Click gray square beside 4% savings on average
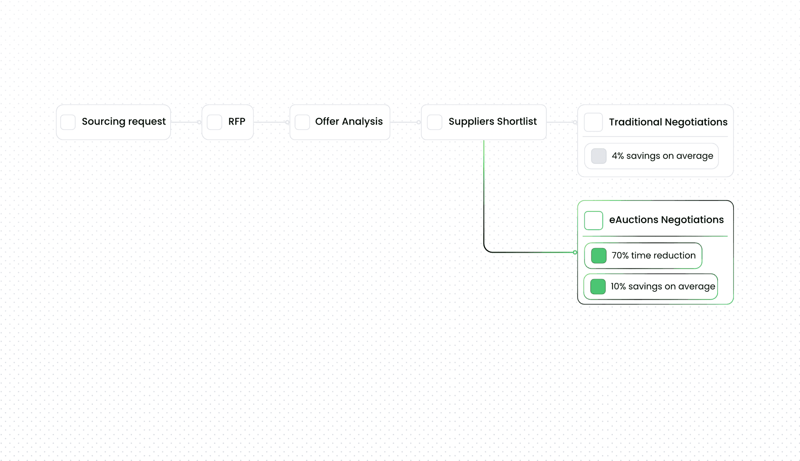This screenshot has height=461, width=800. pyautogui.click(x=598, y=156)
